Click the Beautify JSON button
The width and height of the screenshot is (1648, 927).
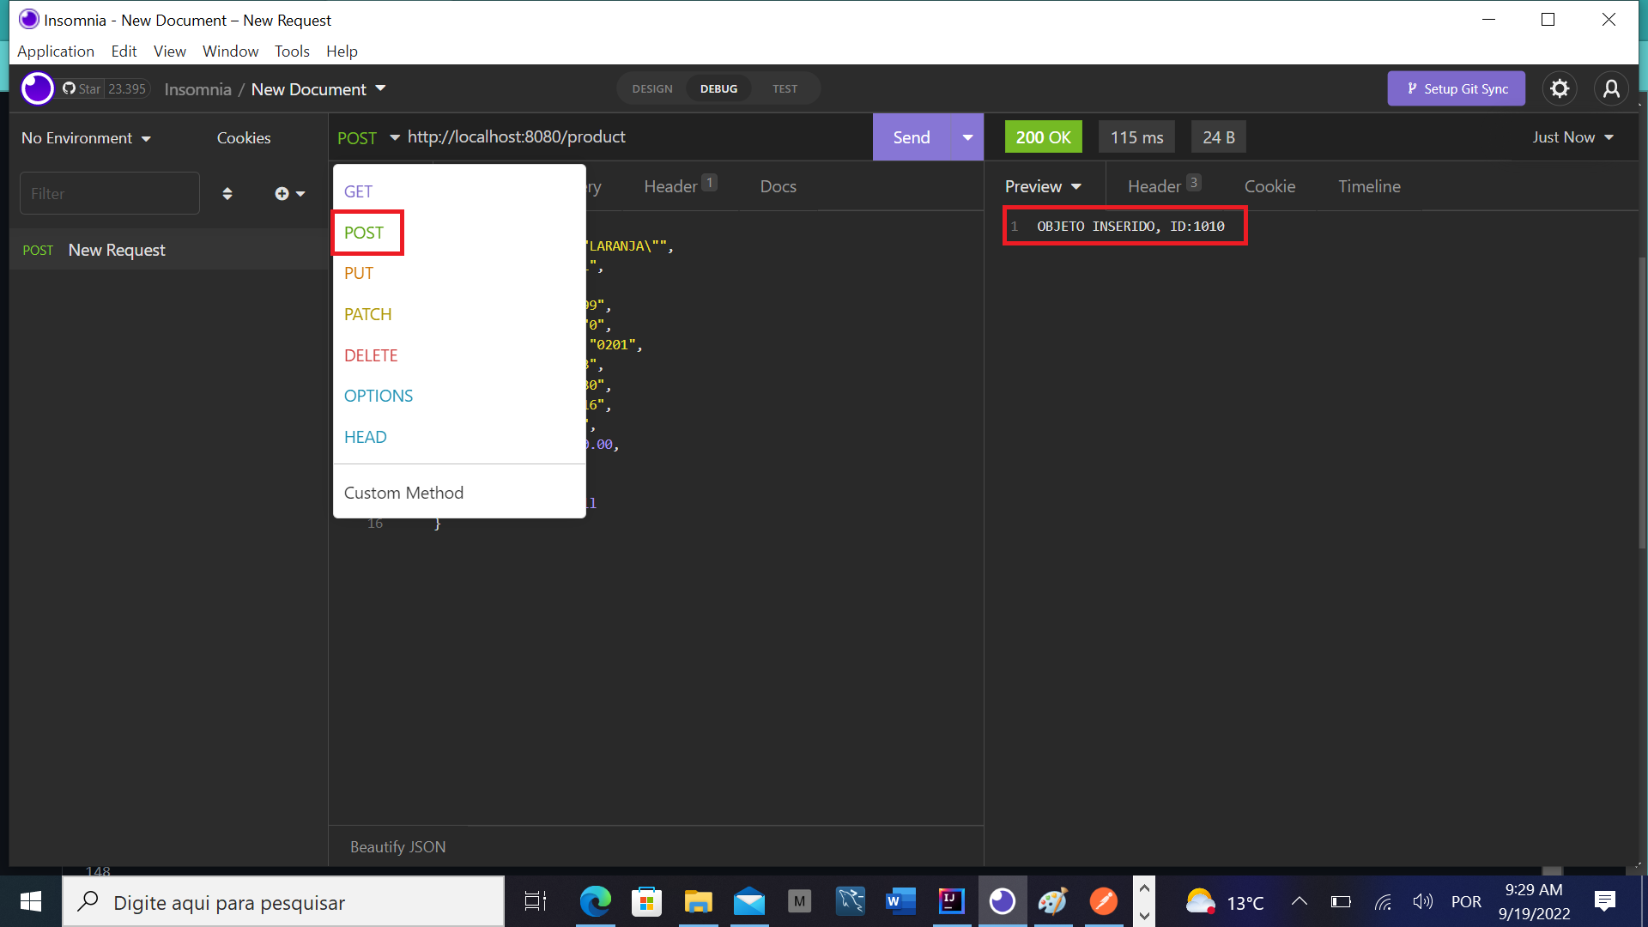click(397, 846)
